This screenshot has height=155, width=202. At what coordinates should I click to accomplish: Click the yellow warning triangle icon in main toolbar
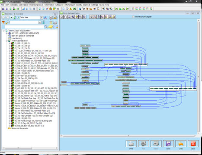71,9
